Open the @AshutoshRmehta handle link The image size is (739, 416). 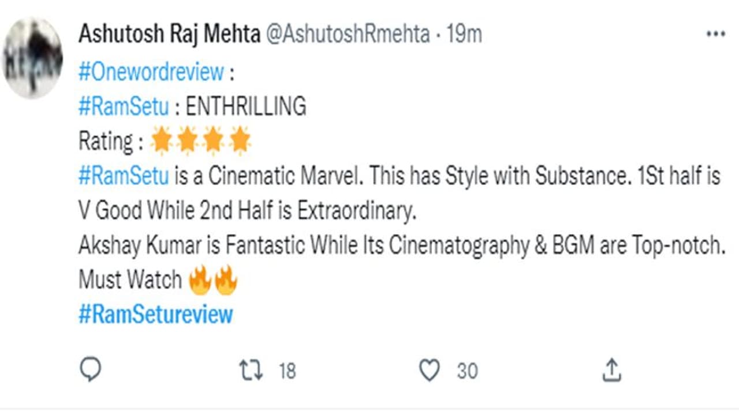click(x=347, y=35)
